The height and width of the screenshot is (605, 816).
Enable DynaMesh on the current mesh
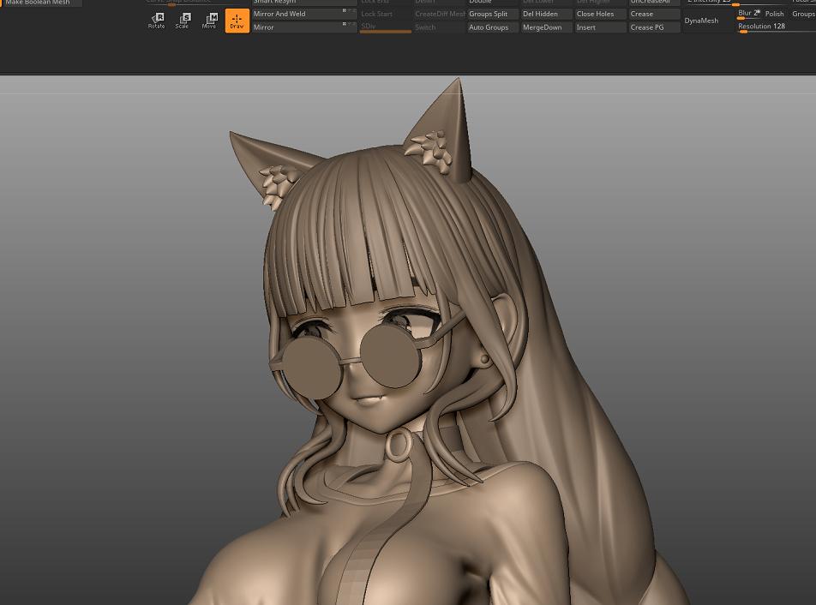tap(708, 21)
